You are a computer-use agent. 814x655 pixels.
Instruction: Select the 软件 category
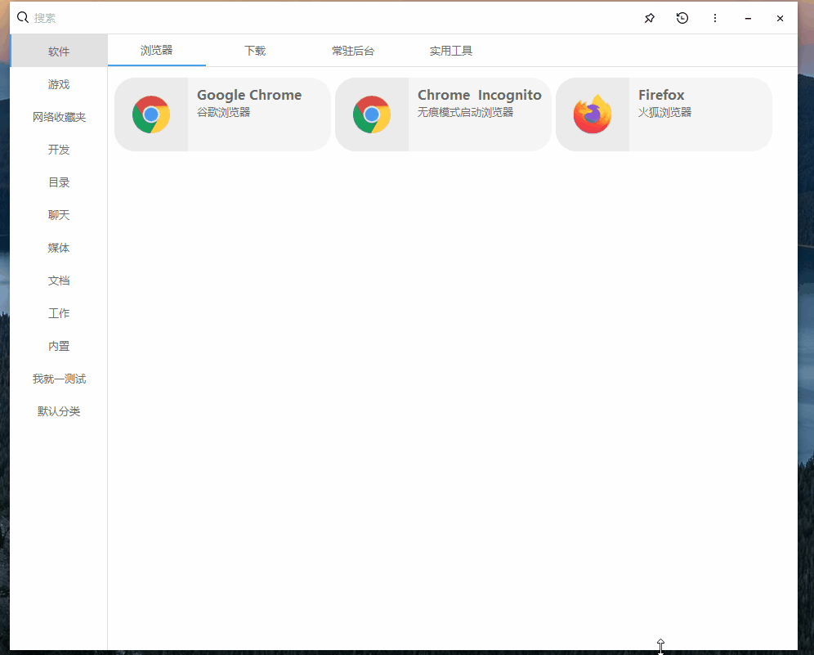click(x=59, y=51)
